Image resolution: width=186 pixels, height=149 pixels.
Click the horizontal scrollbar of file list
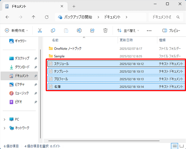point(104,141)
